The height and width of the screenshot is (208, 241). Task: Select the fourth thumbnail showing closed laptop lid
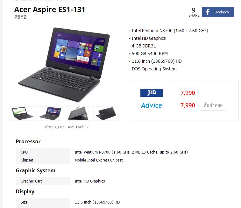pyautogui.click(x=106, y=113)
